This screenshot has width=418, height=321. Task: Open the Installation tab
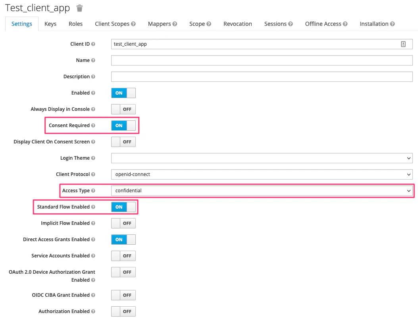pyautogui.click(x=374, y=24)
